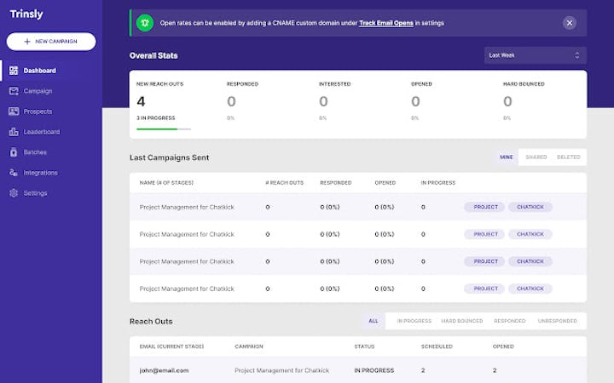
Task: Switch to the Shared campaigns tab
Action: [536, 157]
